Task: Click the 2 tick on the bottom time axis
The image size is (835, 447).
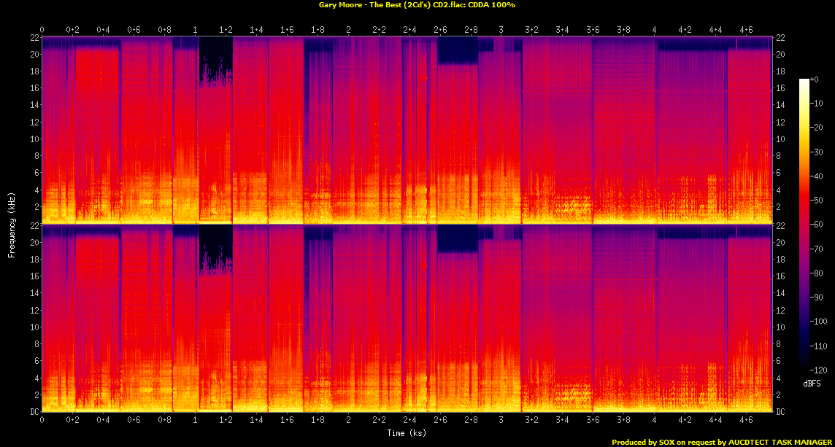Action: 348,421
